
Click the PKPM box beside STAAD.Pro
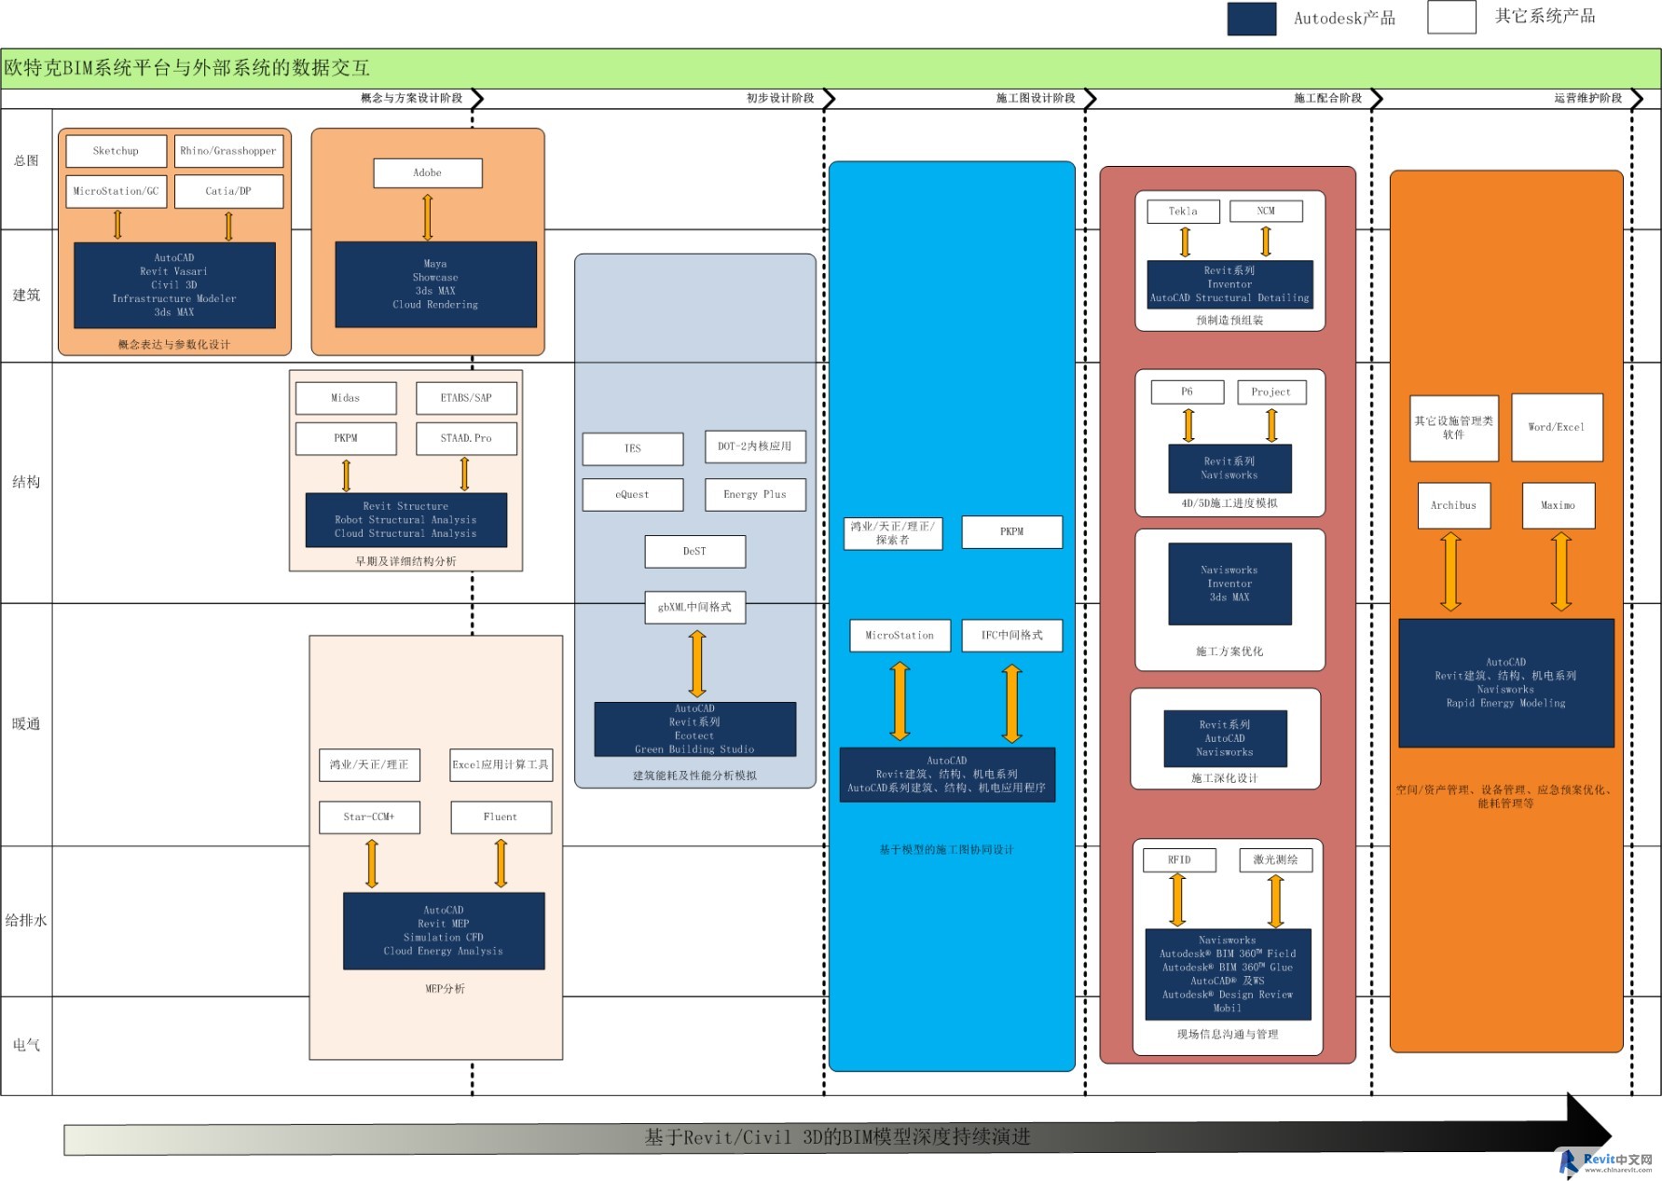(346, 438)
